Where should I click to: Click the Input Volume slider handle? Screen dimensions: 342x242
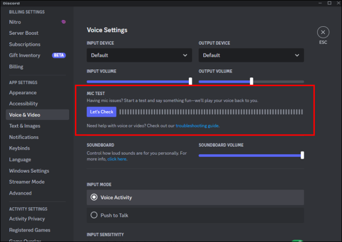point(190,81)
